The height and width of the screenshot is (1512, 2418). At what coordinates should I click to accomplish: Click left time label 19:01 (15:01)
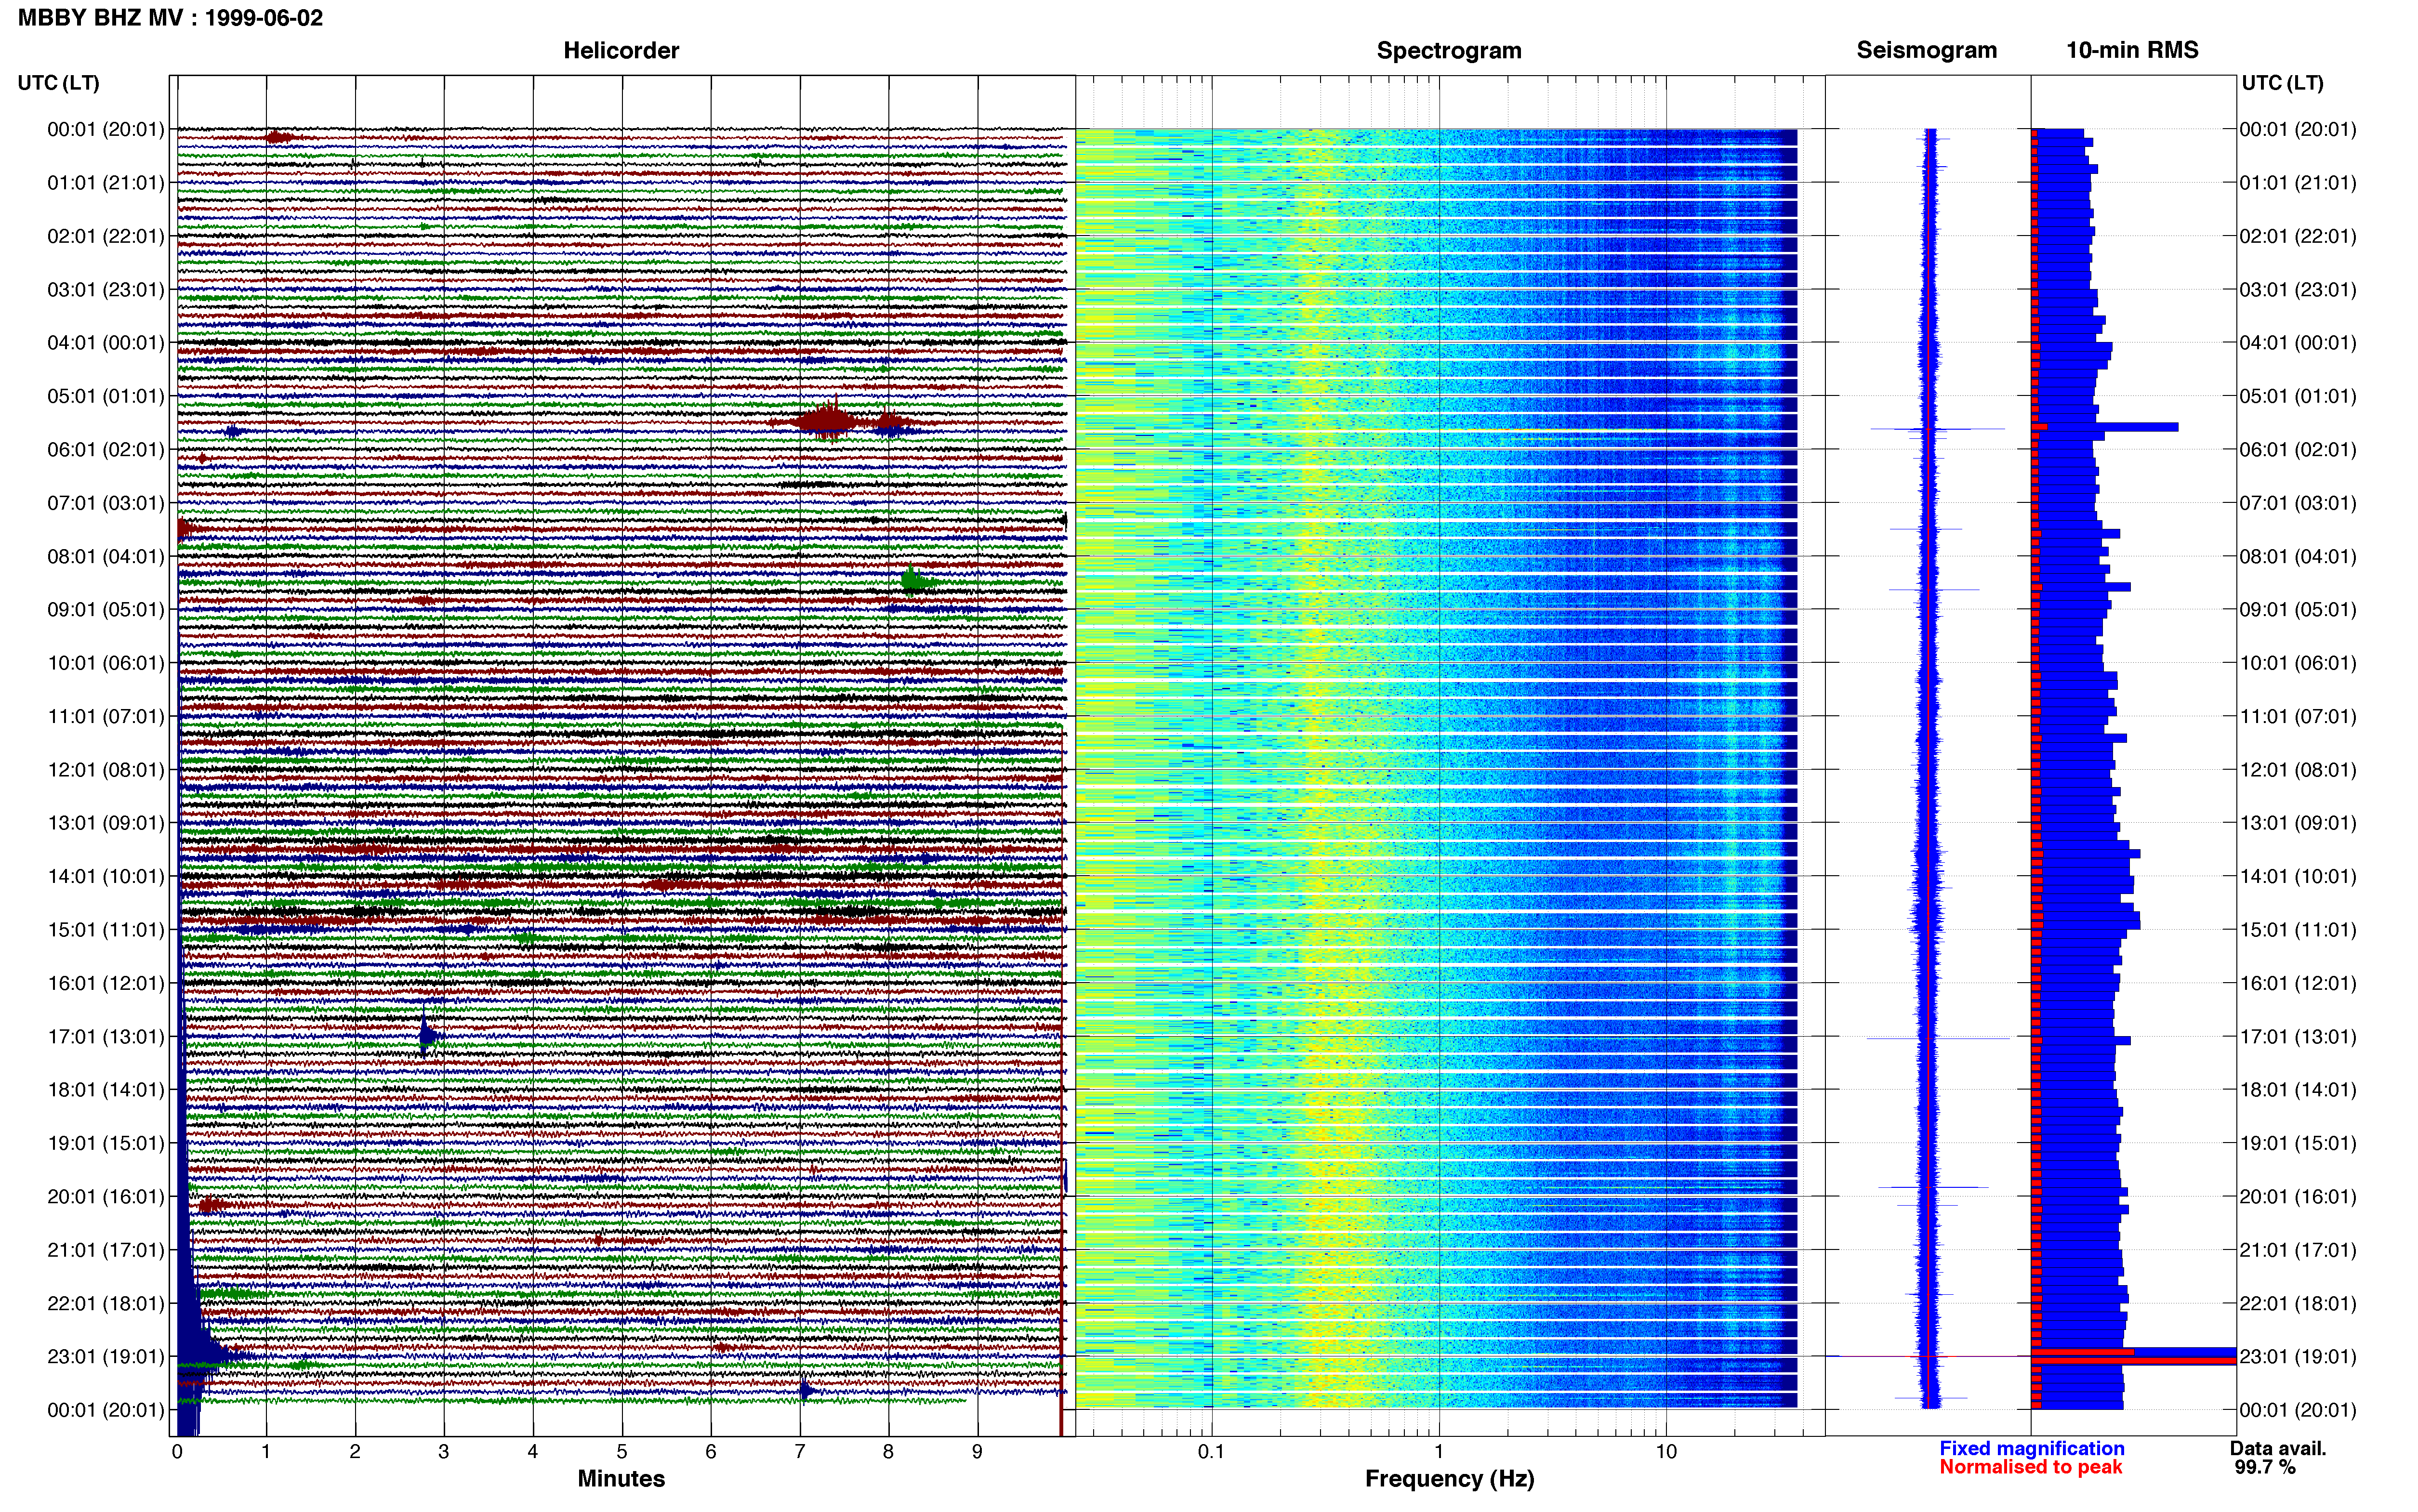pos(106,1143)
